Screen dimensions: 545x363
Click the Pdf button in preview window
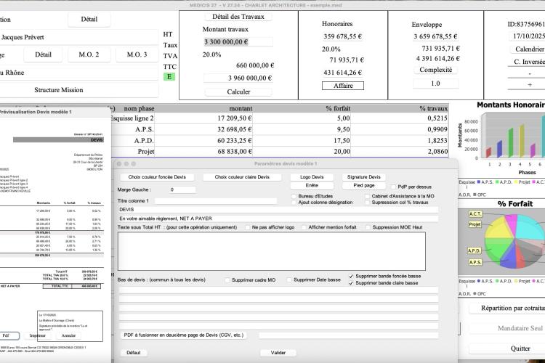8,335
